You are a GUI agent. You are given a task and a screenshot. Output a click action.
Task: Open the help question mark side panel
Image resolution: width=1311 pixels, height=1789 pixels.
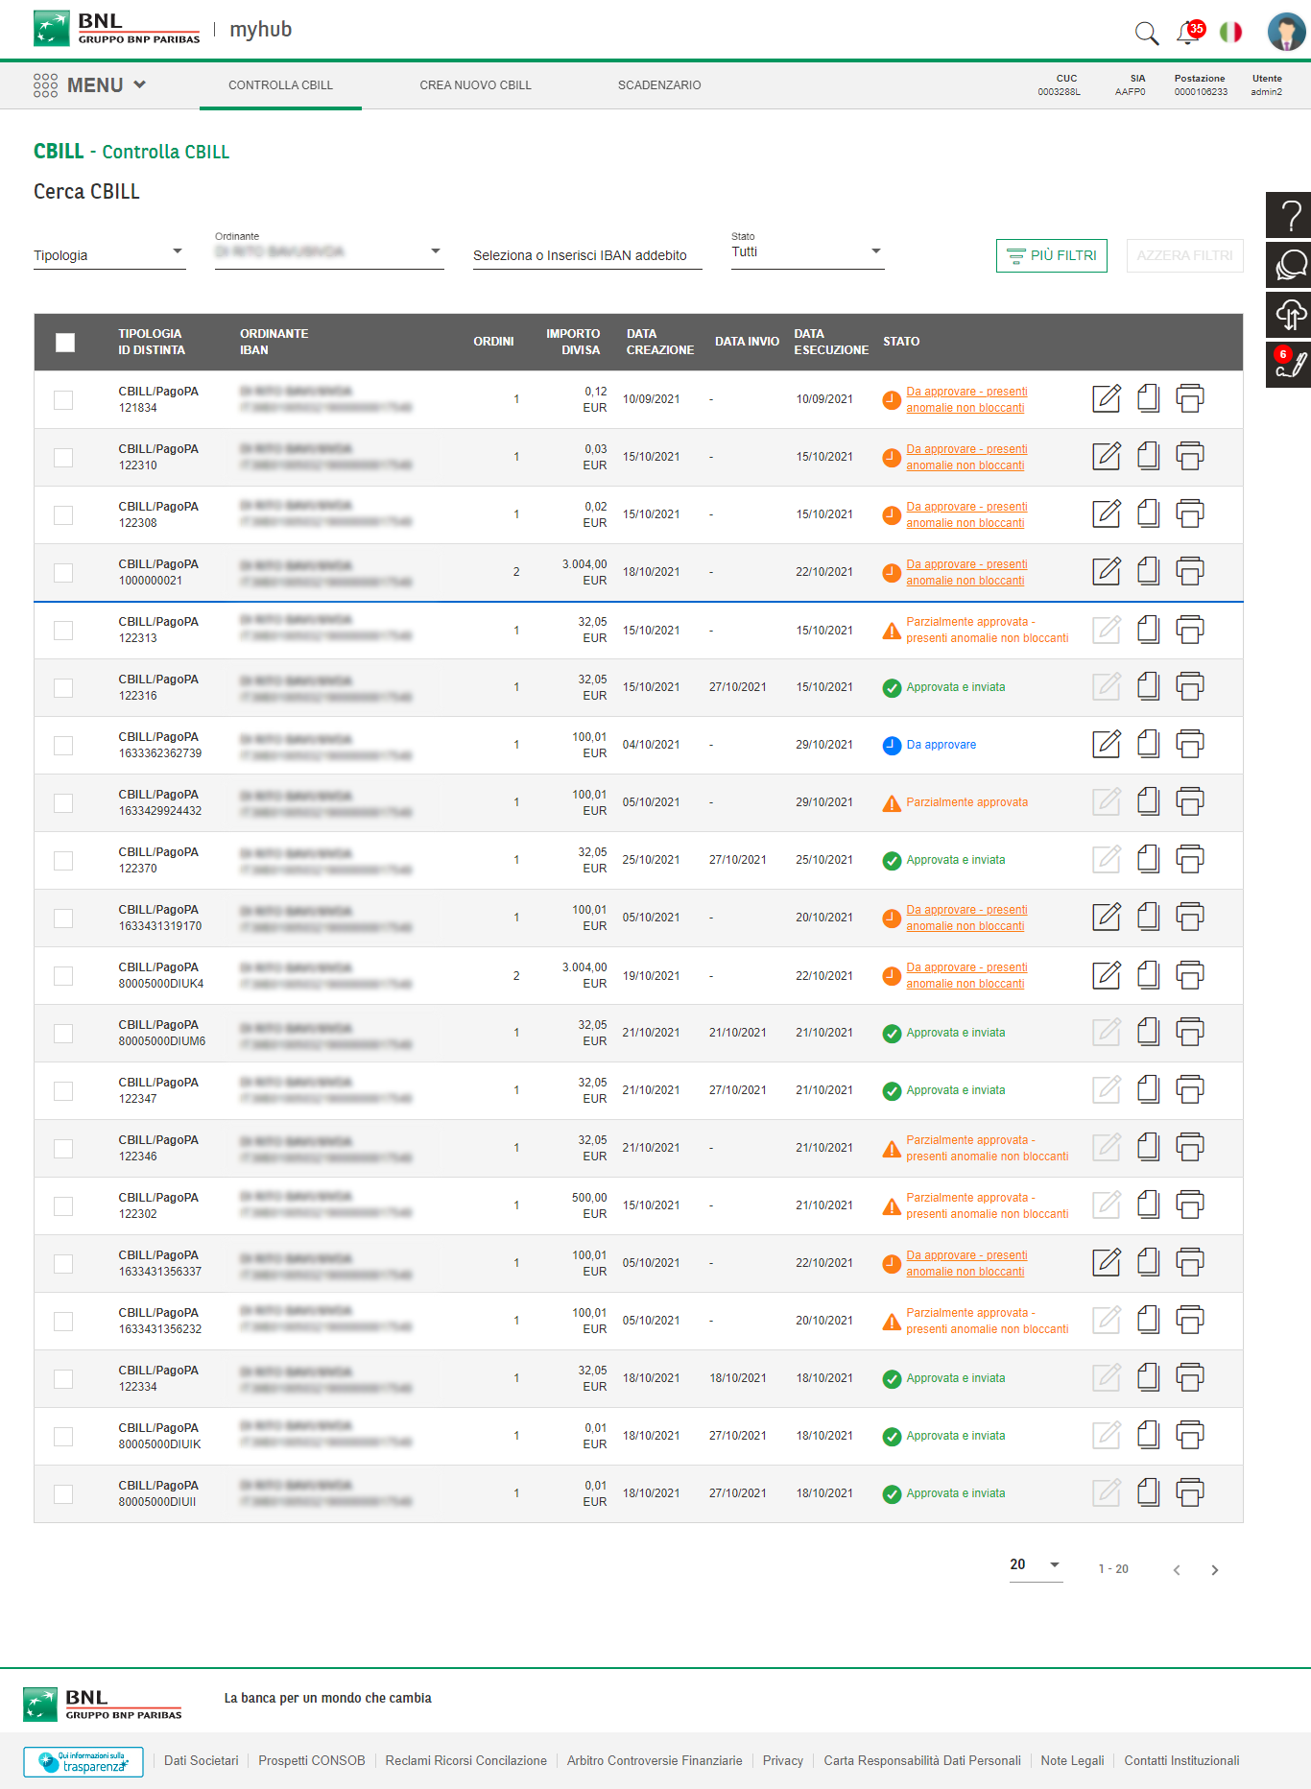(1289, 215)
